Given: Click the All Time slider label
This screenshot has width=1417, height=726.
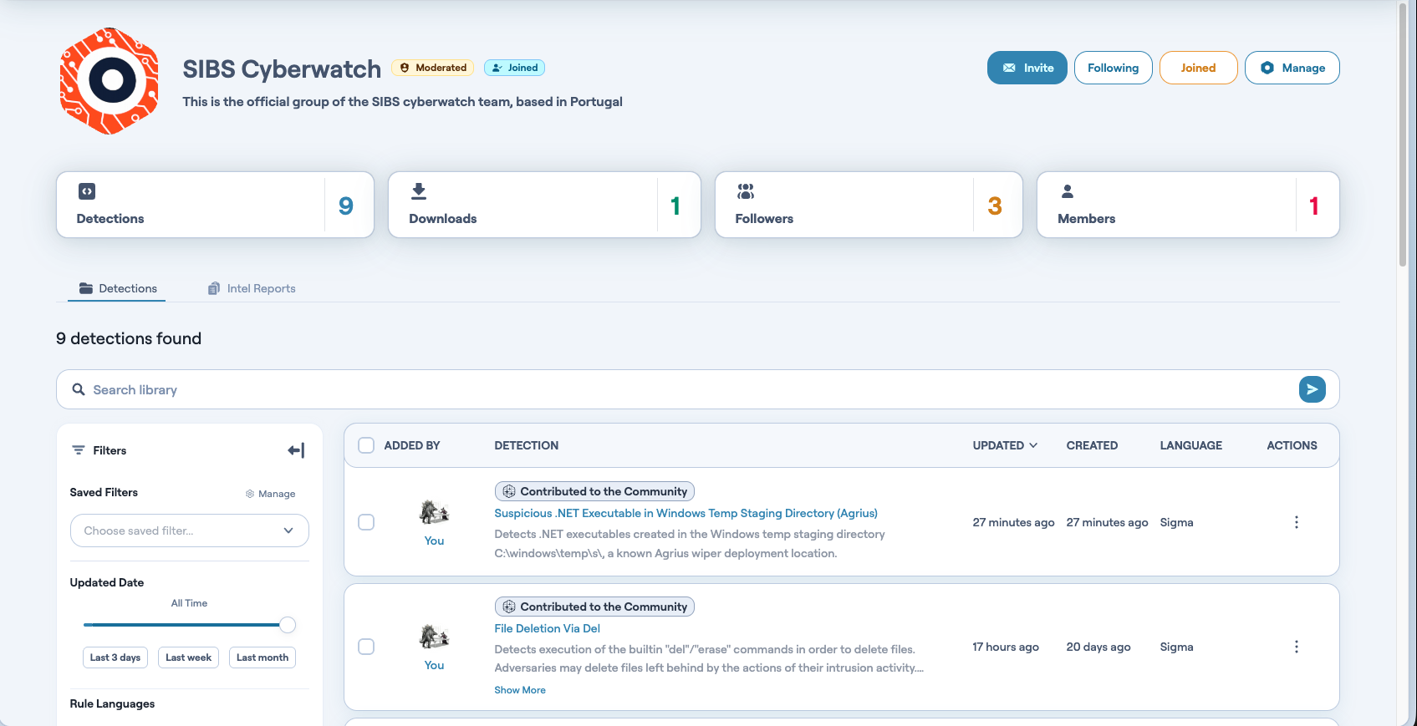Looking at the screenshot, I should [x=190, y=603].
